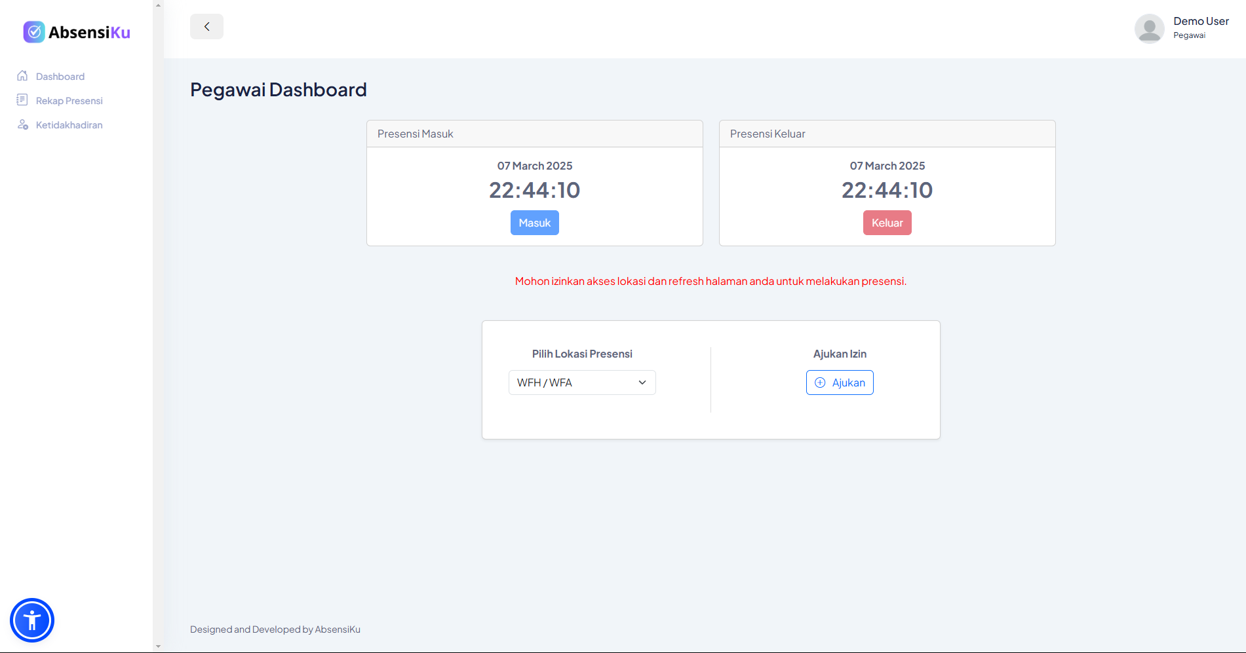
Task: Select the Dashboard sidebar entry
Action: (60, 75)
